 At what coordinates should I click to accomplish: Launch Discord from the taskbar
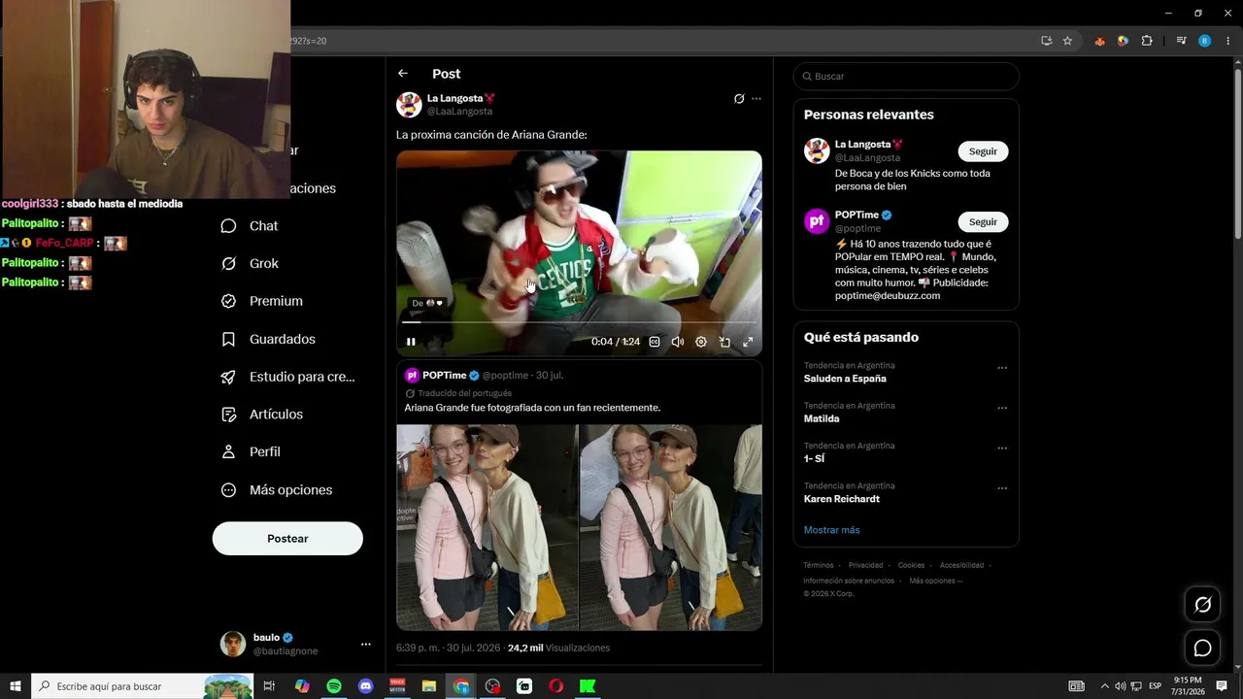pyautogui.click(x=365, y=686)
